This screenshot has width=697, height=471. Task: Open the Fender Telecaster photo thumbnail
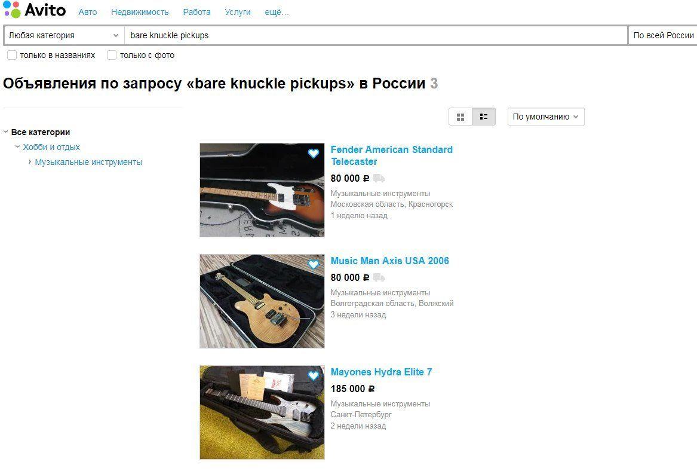tap(262, 190)
